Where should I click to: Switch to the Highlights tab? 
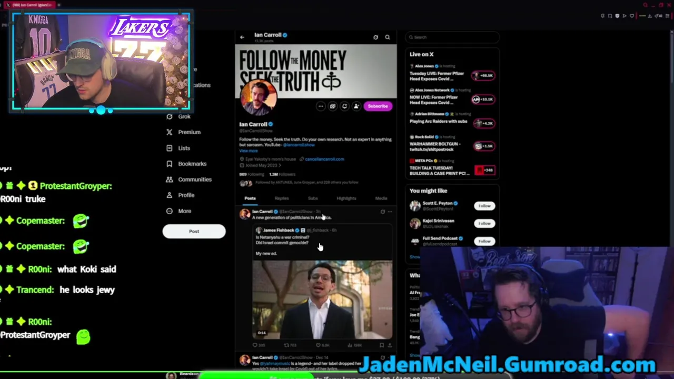coord(346,198)
